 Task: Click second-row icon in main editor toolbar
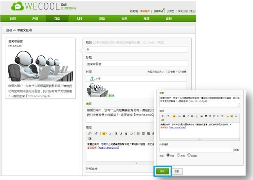tap(90, 138)
